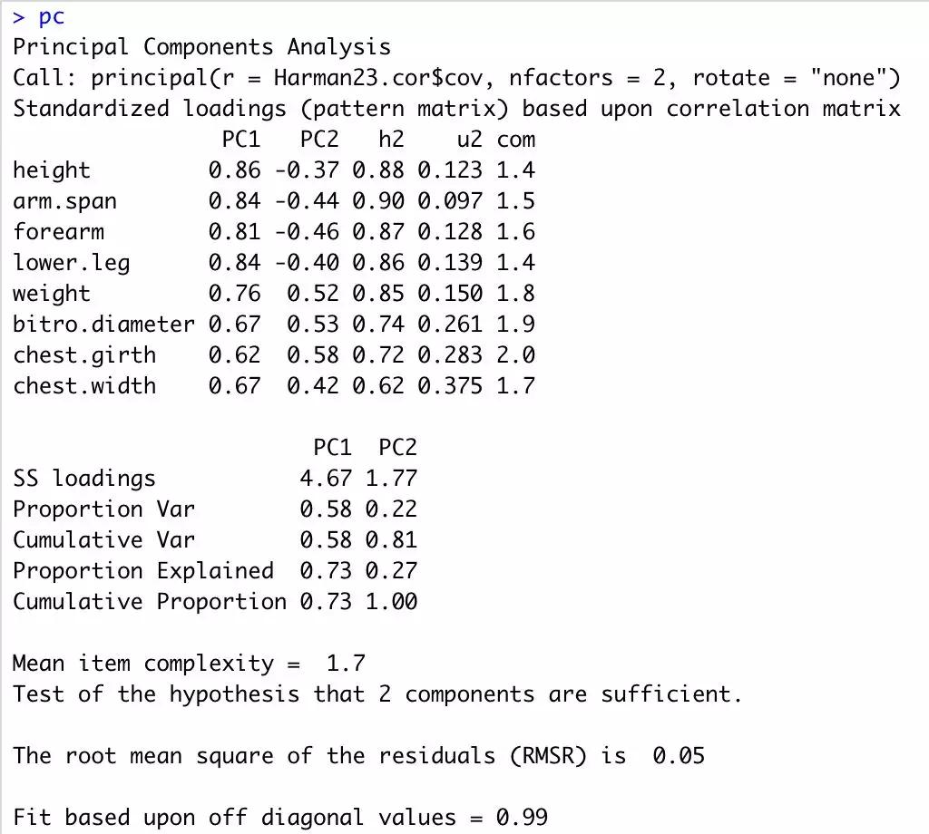This screenshot has width=929, height=834.
Task: Click the 'com' column header
Action: click(x=515, y=141)
